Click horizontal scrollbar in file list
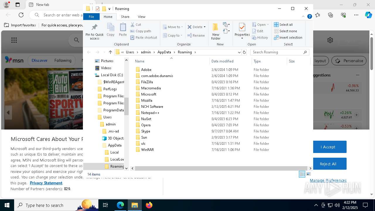The height and width of the screenshot is (211, 375). 221,168
